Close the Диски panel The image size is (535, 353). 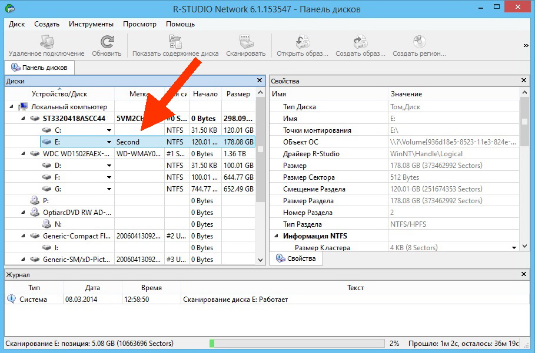pyautogui.click(x=259, y=80)
